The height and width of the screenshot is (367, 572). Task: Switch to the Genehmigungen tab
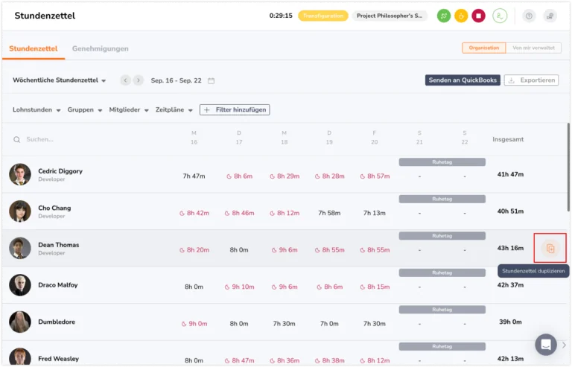tap(101, 48)
